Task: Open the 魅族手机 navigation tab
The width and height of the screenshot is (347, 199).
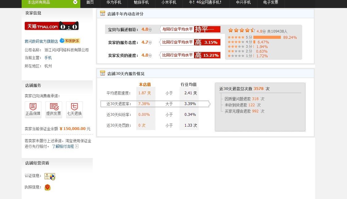Action: pyautogui.click(x=141, y=2)
